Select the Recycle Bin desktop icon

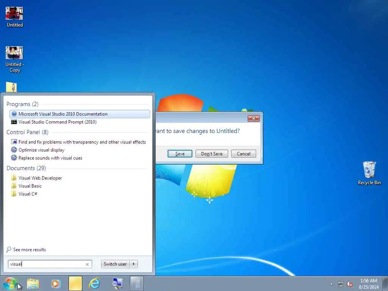(x=369, y=173)
